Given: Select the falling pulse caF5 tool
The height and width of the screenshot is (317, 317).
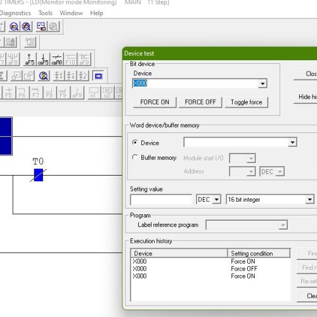Looking at the screenshot, I should [x=43, y=59].
